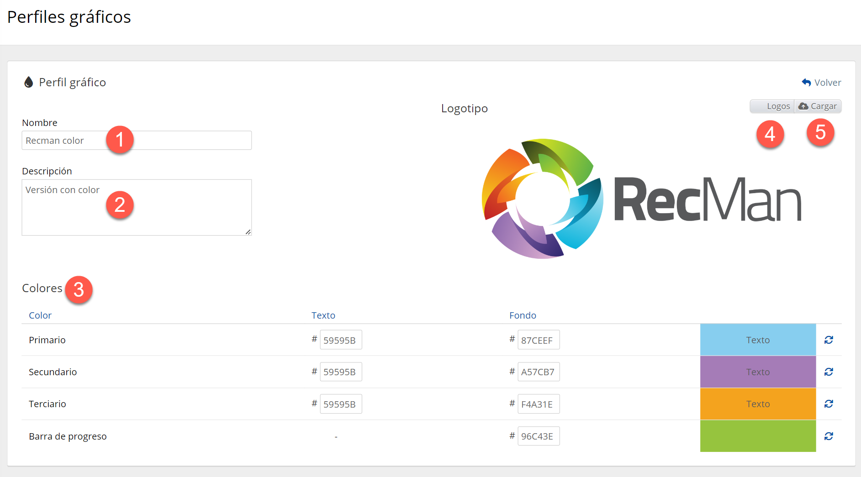Click the Logotipo heading
The image size is (861, 477).
[465, 109]
